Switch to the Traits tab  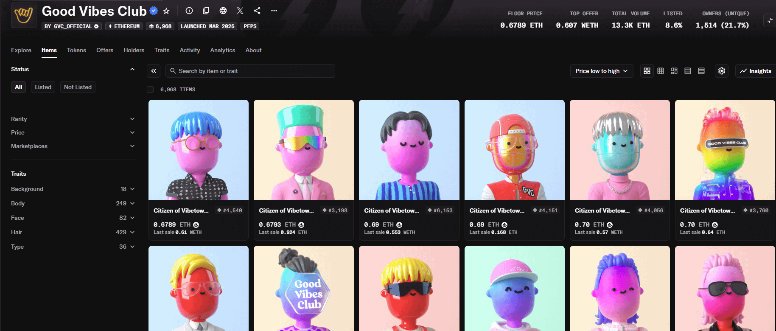pos(162,50)
